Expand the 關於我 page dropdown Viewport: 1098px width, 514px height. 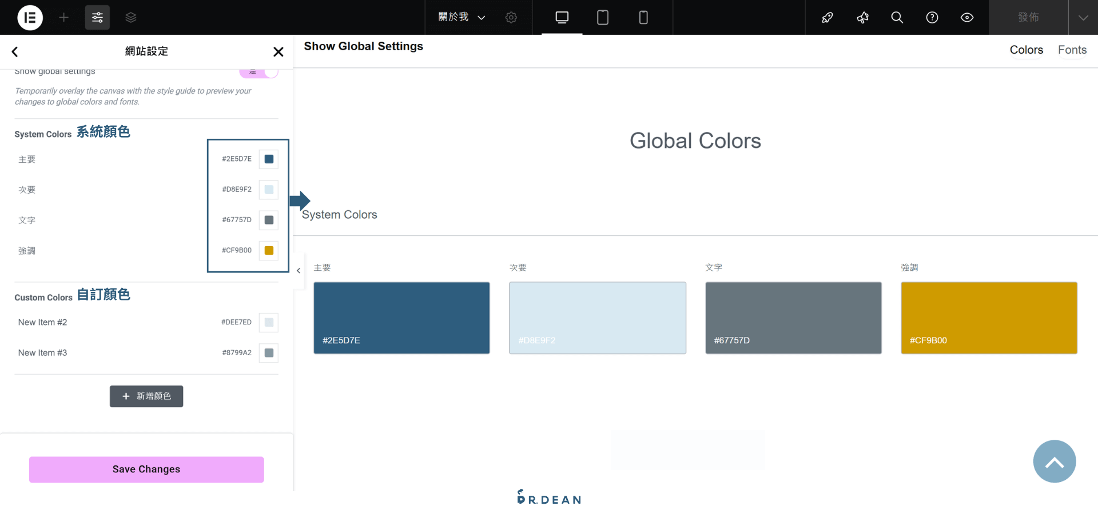click(462, 17)
